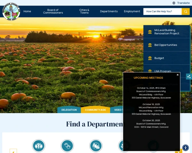Click the previous arrow in department carousel
This screenshot has height=153, width=192.
(13, 151)
